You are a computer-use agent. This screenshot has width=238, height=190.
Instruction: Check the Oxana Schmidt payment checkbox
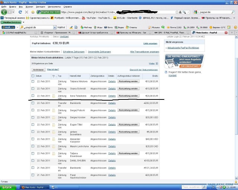[x=33, y=88]
